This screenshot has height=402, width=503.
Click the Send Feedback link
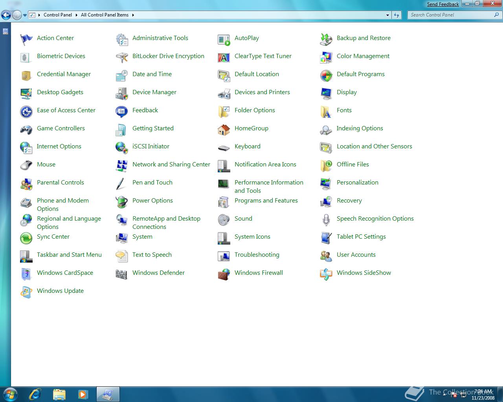(443, 4)
